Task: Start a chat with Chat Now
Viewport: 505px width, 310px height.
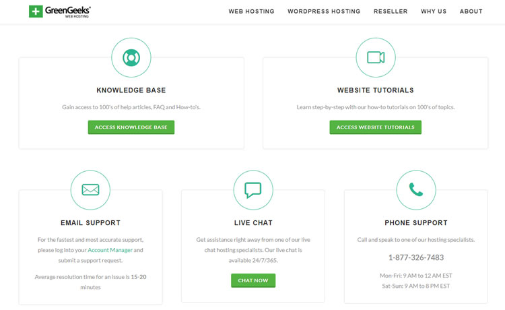Action: pyautogui.click(x=253, y=280)
